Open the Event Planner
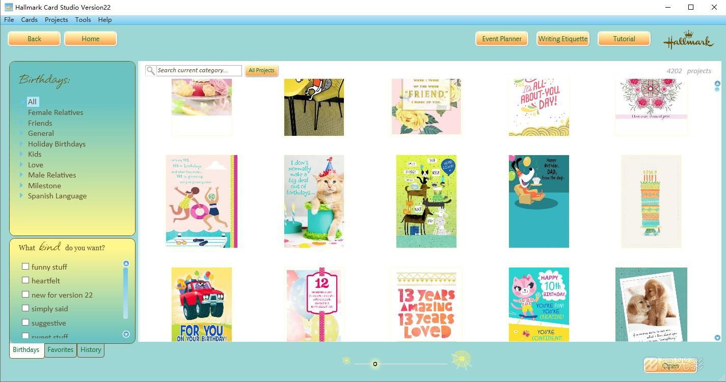This screenshot has width=726, height=382. pos(502,39)
